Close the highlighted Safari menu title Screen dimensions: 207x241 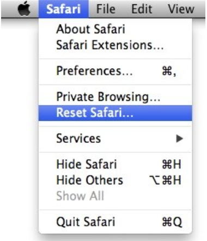pyautogui.click(x=64, y=9)
